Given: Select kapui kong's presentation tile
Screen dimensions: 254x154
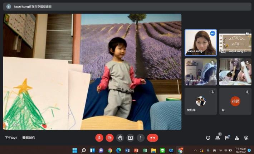Looking at the screenshot, I should coord(235,42).
